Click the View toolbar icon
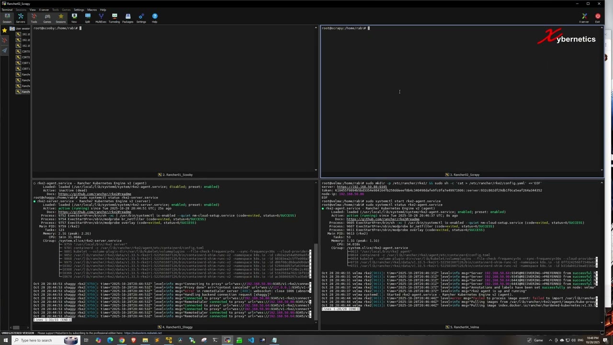 coord(74,18)
